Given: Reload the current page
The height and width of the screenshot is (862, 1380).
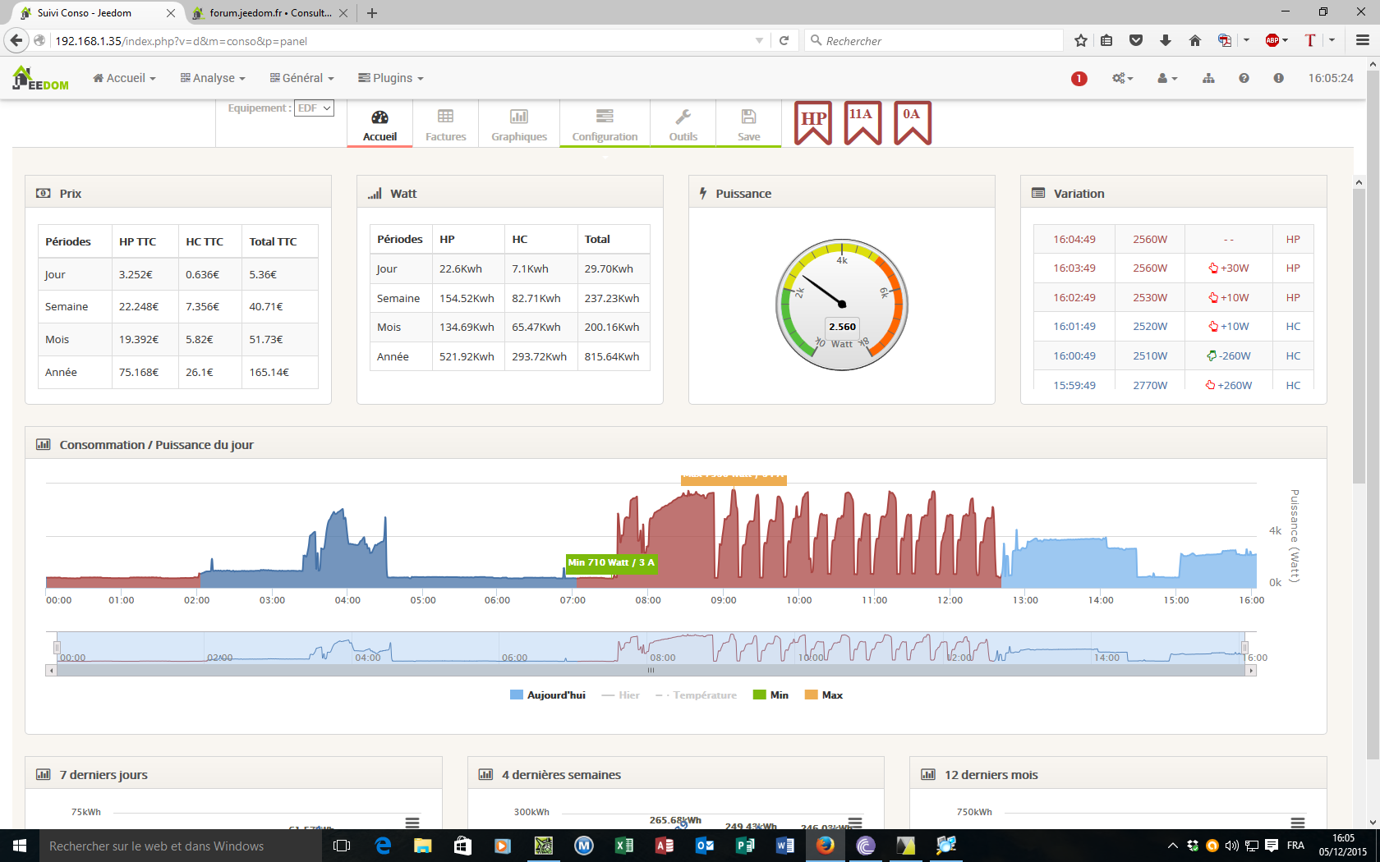Looking at the screenshot, I should click(784, 40).
